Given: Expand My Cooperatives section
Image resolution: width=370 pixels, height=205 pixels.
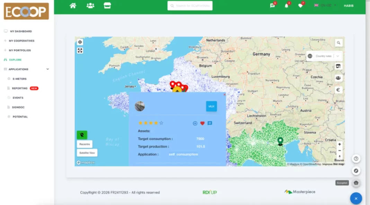Looking at the screenshot, I should (21, 41).
